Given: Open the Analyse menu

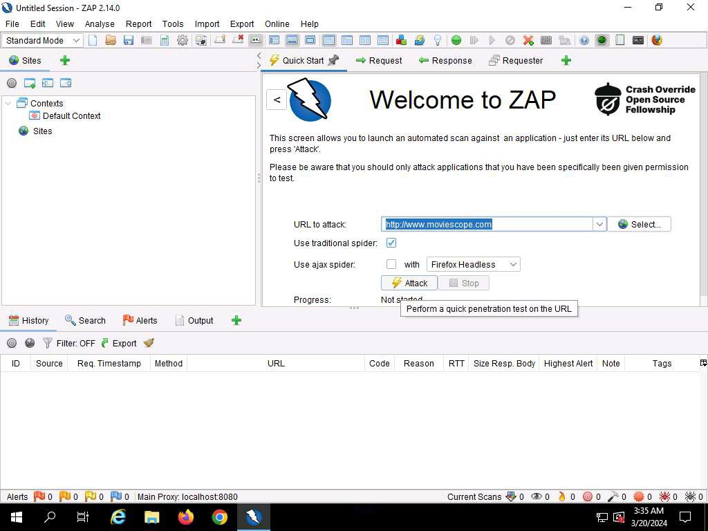Looking at the screenshot, I should 100,24.
